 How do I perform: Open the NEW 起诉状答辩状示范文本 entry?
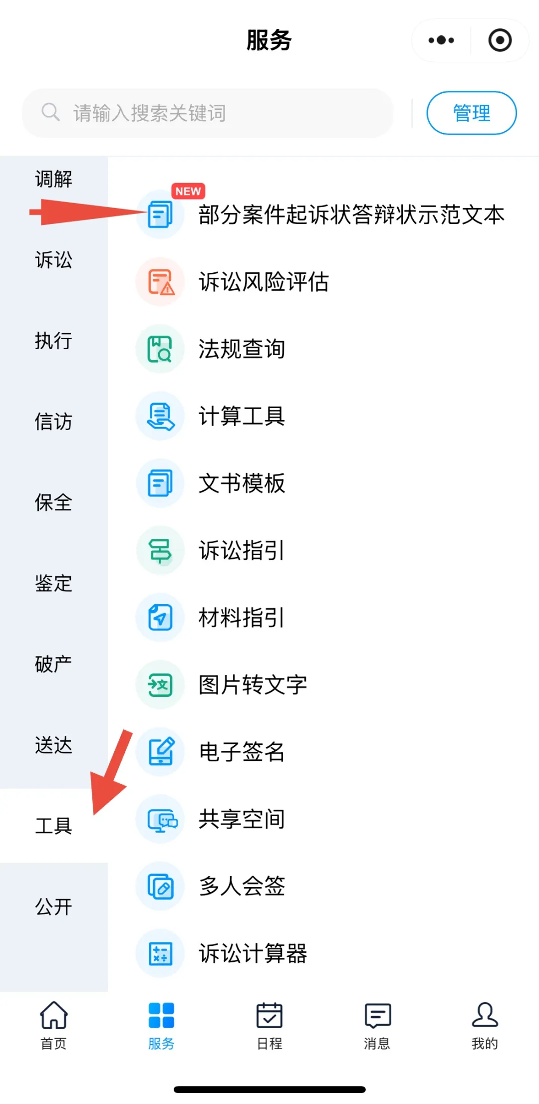pyautogui.click(x=351, y=215)
